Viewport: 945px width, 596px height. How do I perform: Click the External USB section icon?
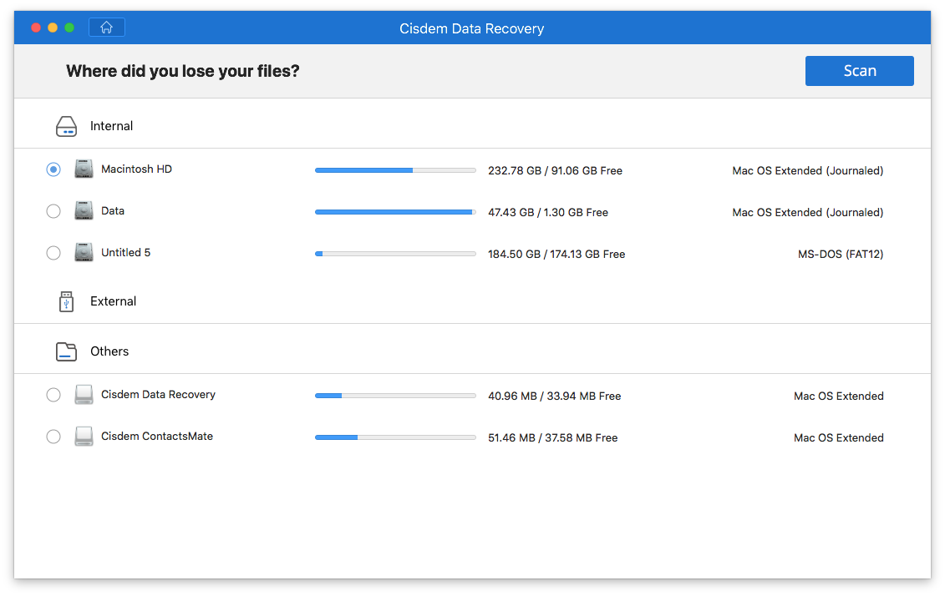[66, 301]
